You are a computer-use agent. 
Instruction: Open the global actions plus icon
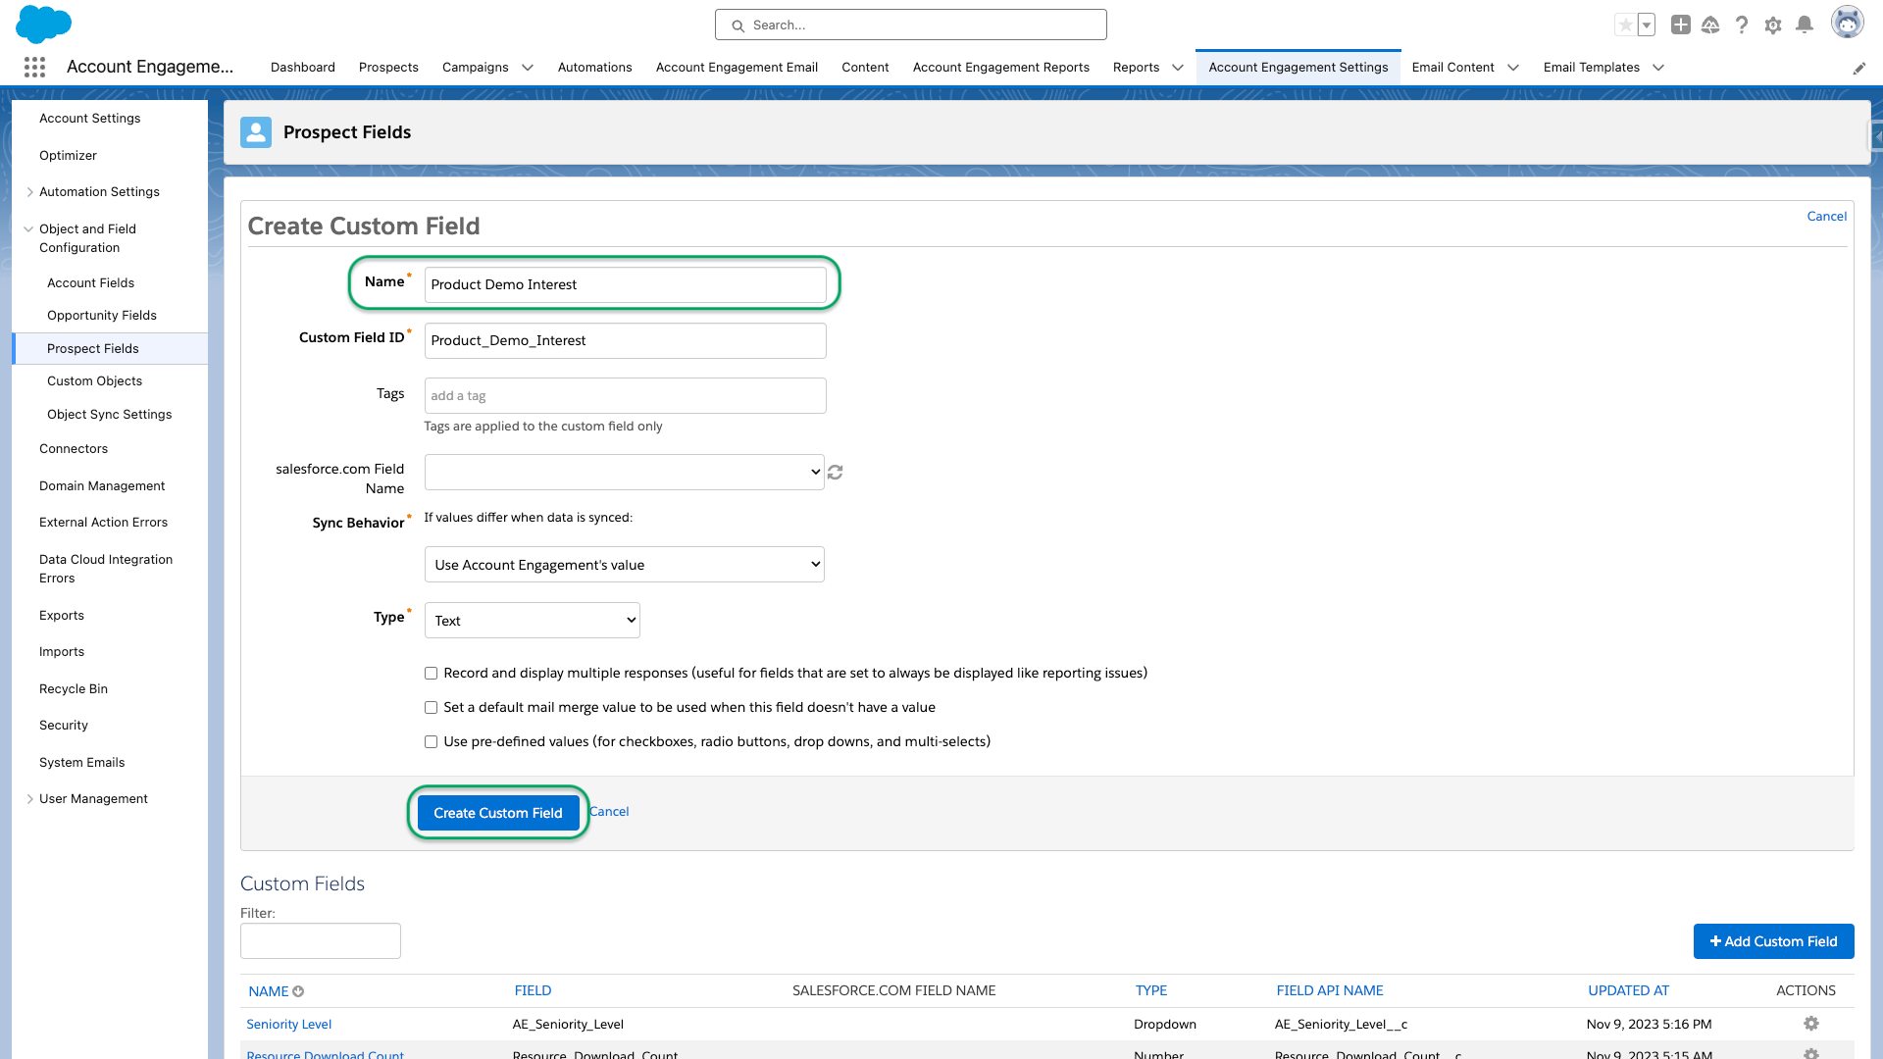click(1681, 25)
